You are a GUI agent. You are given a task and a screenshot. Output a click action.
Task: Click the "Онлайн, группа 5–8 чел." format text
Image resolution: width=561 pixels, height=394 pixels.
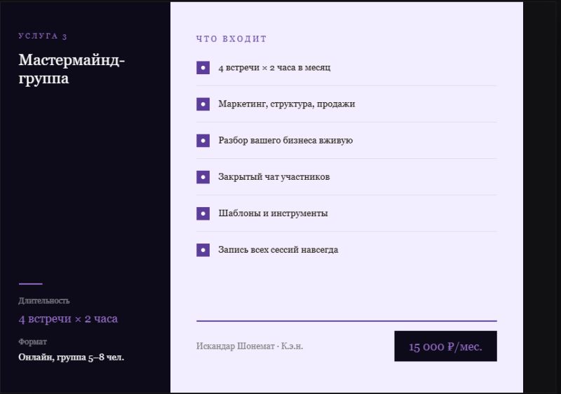(x=72, y=358)
